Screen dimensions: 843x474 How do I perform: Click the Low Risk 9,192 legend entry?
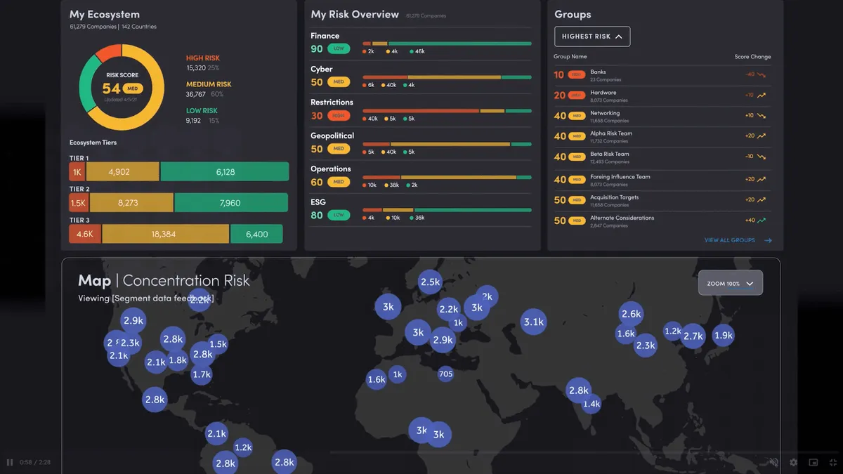click(202, 115)
